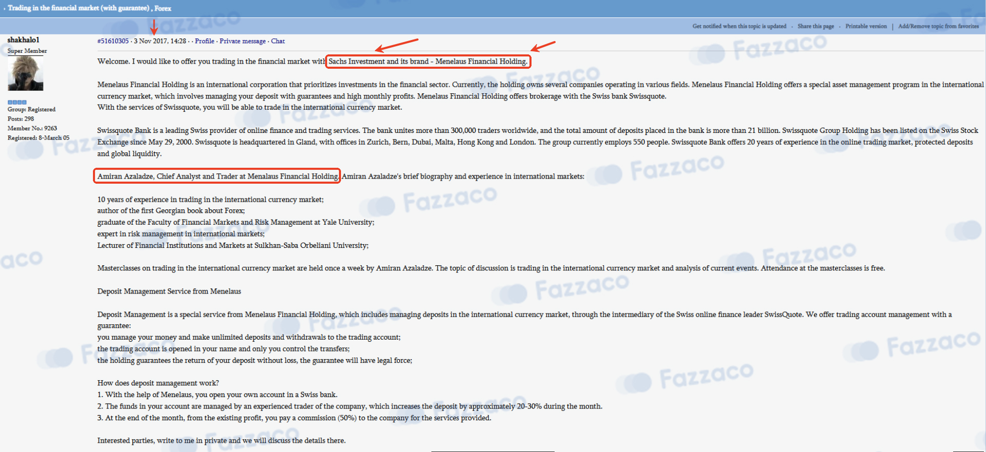The image size is (986, 452).
Task: Open shakhalo1's Profile link
Action: (204, 41)
